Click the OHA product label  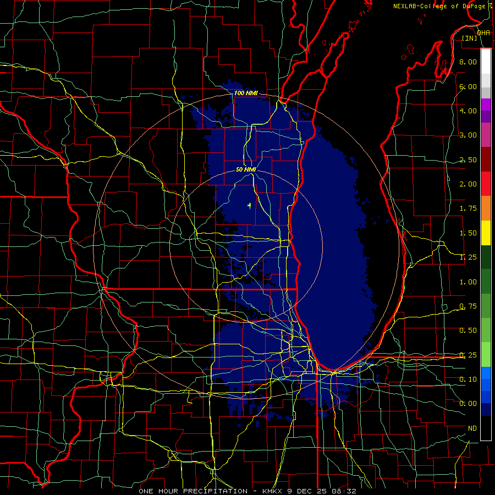(x=483, y=33)
